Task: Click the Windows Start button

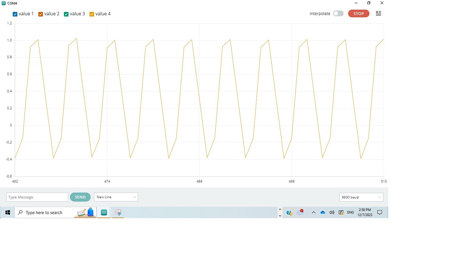Action: 7,212
